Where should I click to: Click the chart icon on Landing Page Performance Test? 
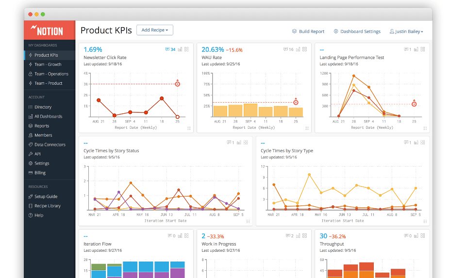pos(416,49)
